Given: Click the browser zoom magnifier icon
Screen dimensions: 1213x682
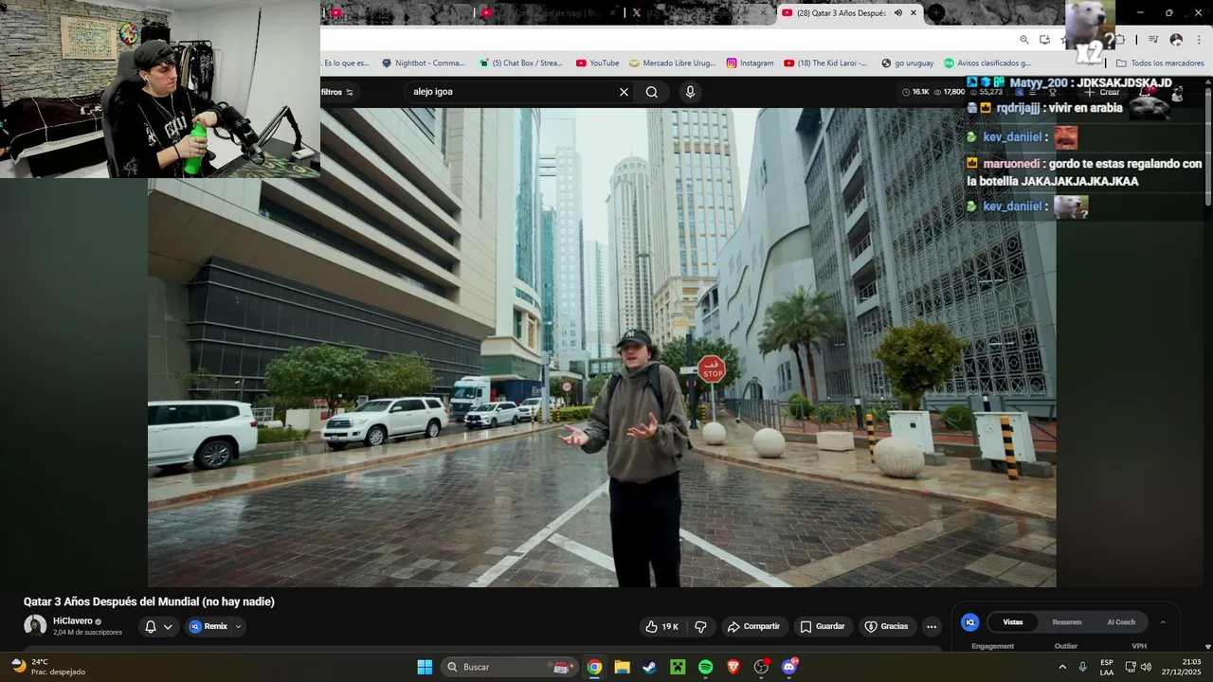Looking at the screenshot, I should [1024, 40].
